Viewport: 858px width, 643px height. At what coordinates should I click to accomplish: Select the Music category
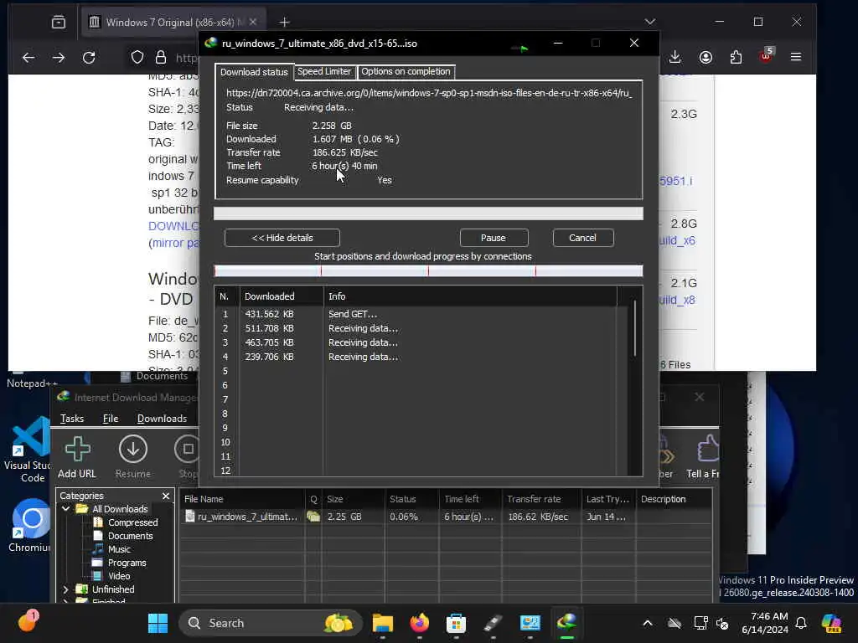[119, 549]
